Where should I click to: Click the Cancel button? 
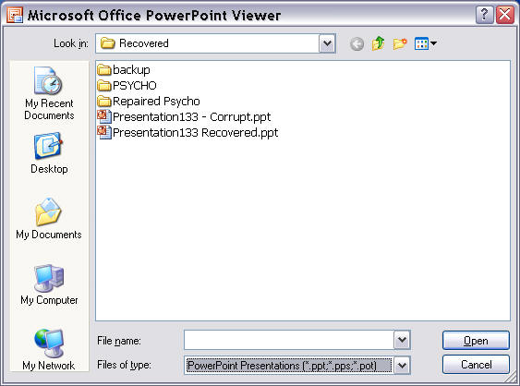tap(476, 365)
